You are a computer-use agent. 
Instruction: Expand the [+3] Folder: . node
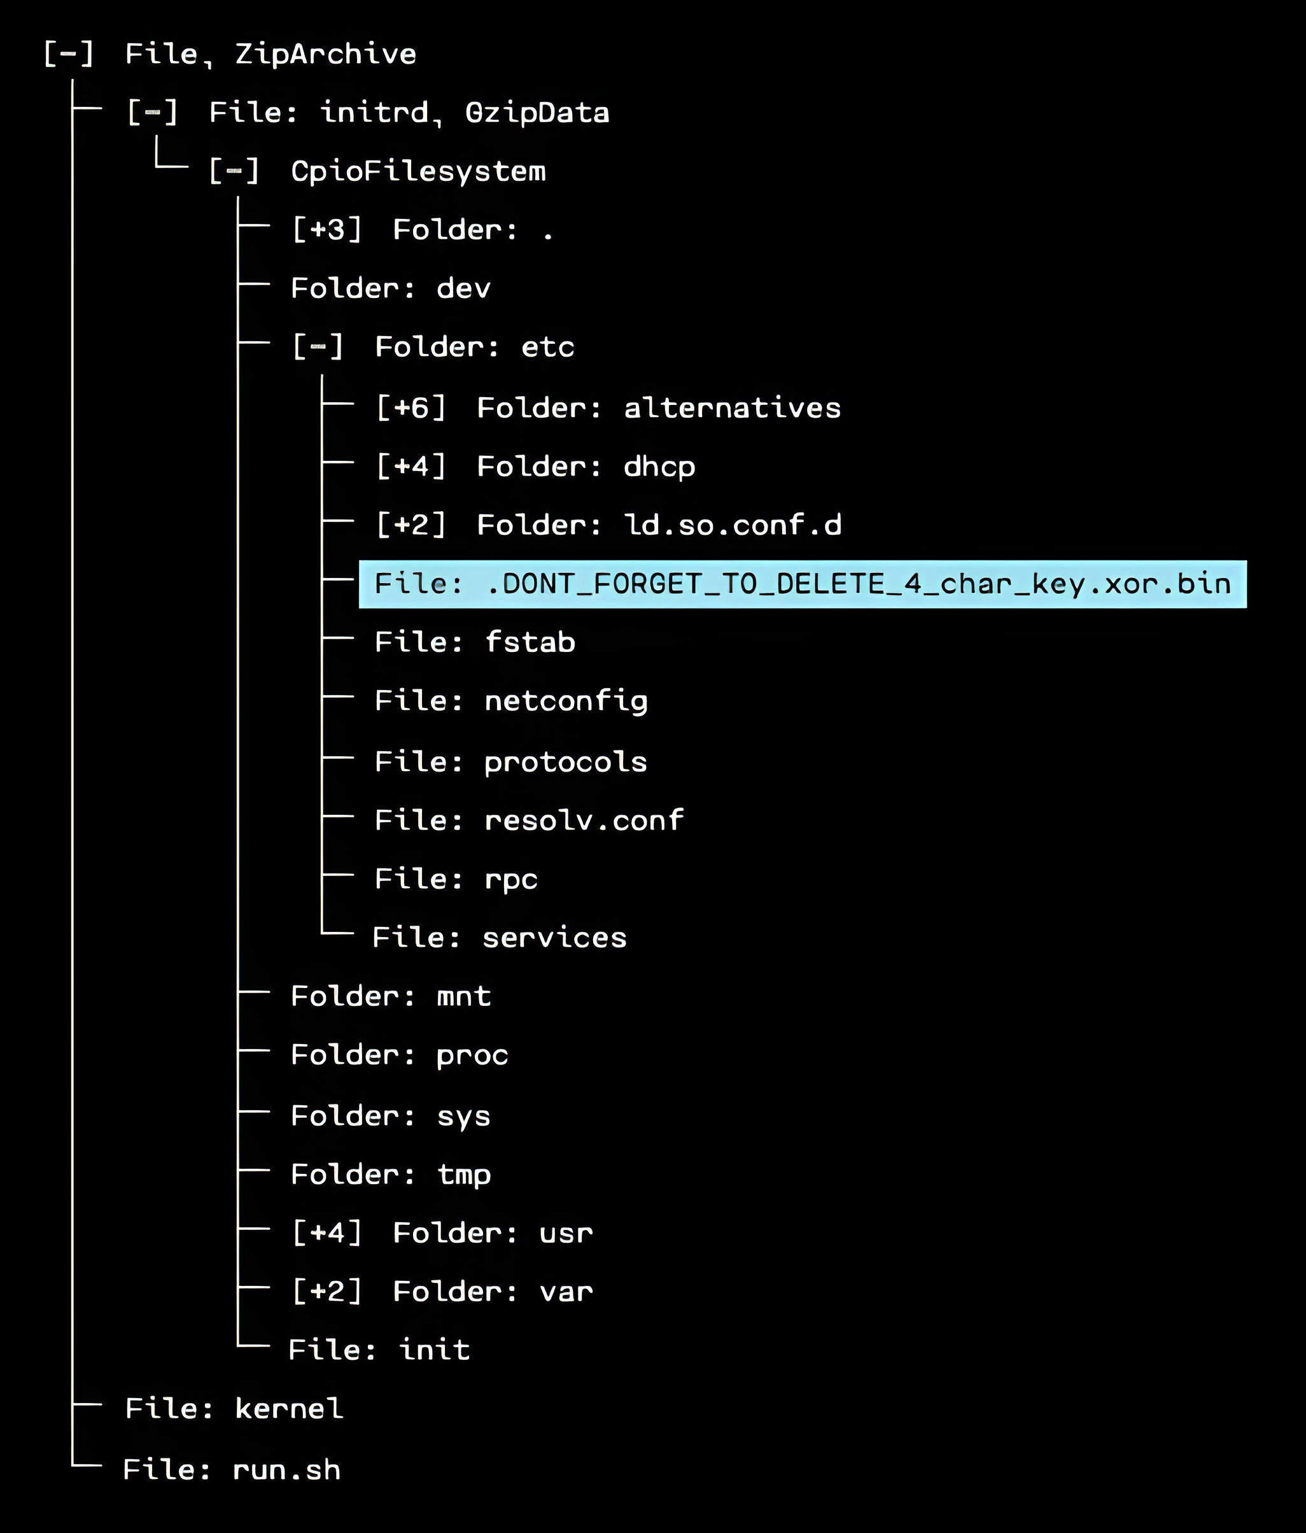pos(327,229)
